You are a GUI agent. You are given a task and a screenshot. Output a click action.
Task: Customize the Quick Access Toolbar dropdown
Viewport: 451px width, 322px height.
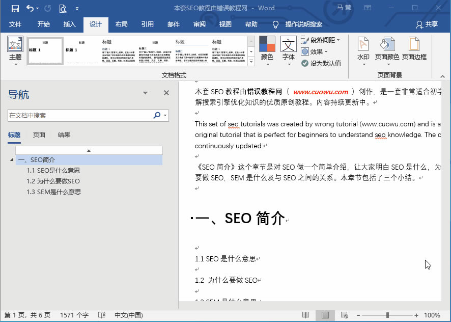77,9
